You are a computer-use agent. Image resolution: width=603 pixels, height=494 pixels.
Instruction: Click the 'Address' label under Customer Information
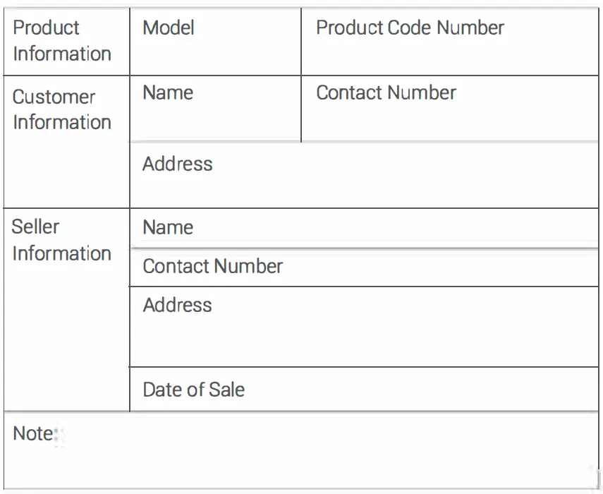coord(177,164)
